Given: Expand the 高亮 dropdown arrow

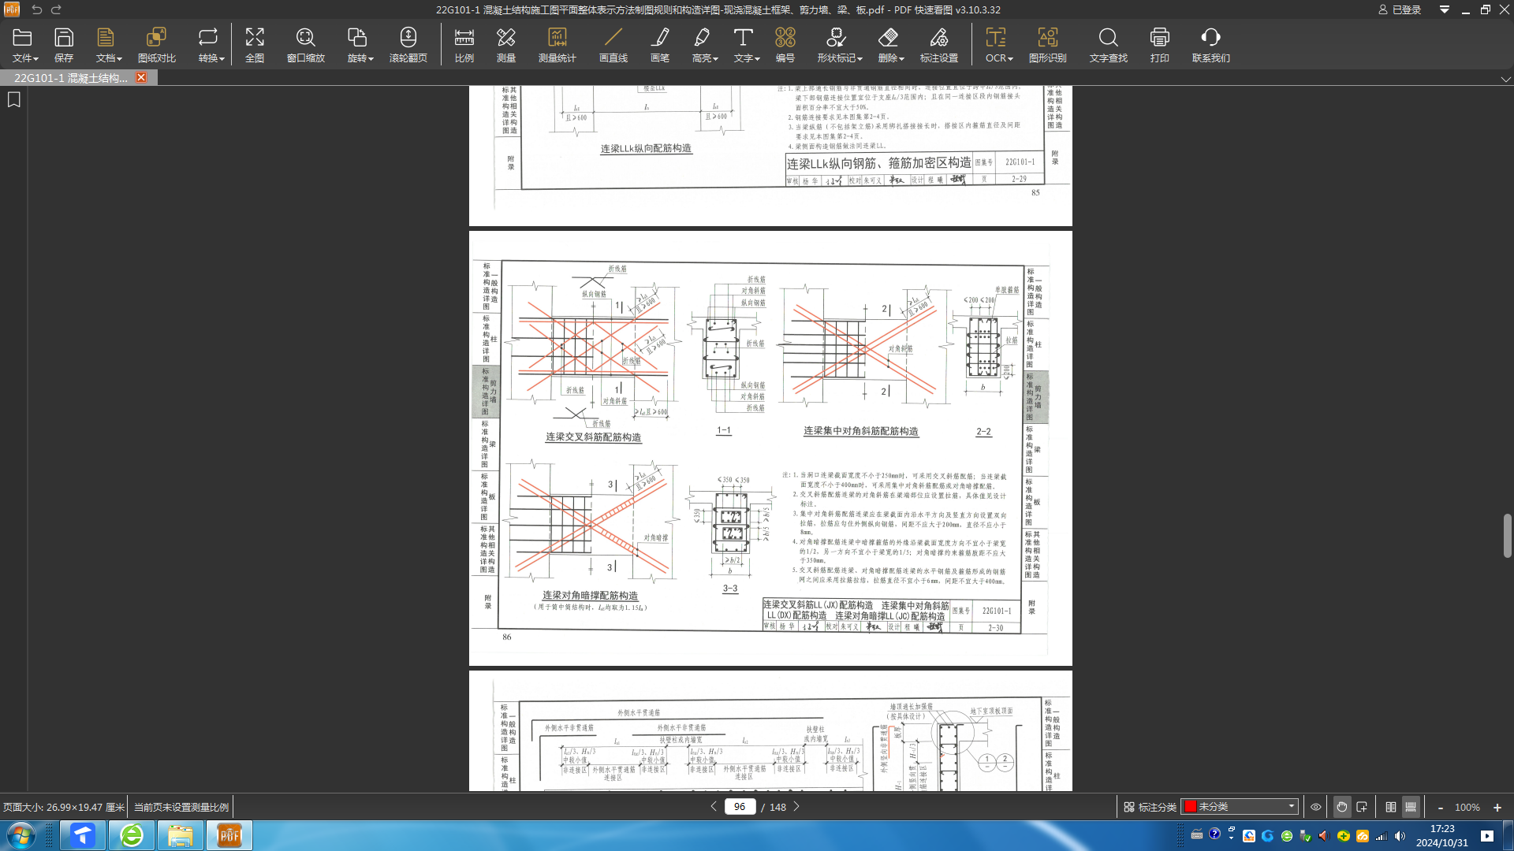Looking at the screenshot, I should pyautogui.click(x=715, y=59).
